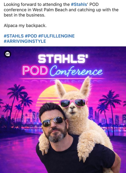The image size is (126, 173).
Task: Click the 'Alpaca my backpack.' caption line
Action: tap(25, 26)
